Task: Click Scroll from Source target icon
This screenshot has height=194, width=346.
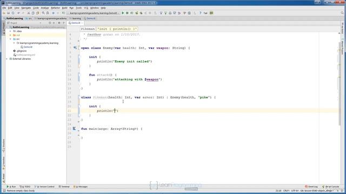Action: (50, 23)
